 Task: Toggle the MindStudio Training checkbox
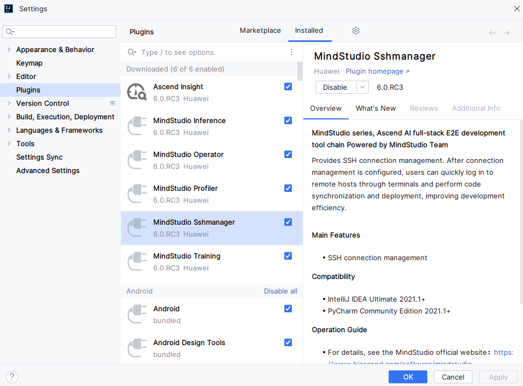coord(288,256)
